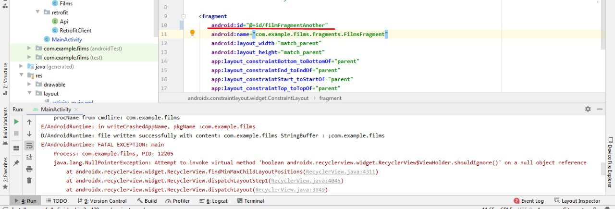
Task: Open RecyclerView.java:3849 link in stack trace
Action: point(291,190)
